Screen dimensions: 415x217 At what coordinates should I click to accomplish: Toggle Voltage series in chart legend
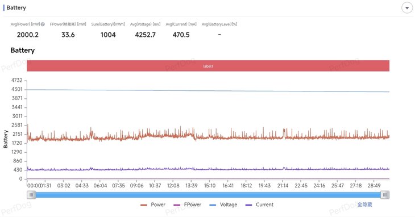pyautogui.click(x=223, y=205)
